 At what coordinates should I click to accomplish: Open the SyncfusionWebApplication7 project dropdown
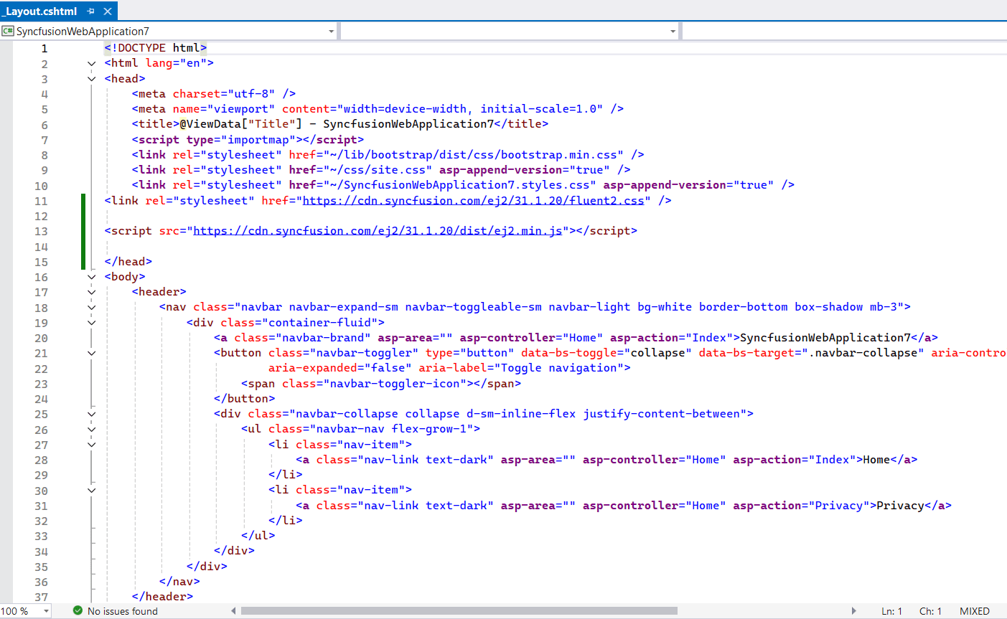coord(330,30)
